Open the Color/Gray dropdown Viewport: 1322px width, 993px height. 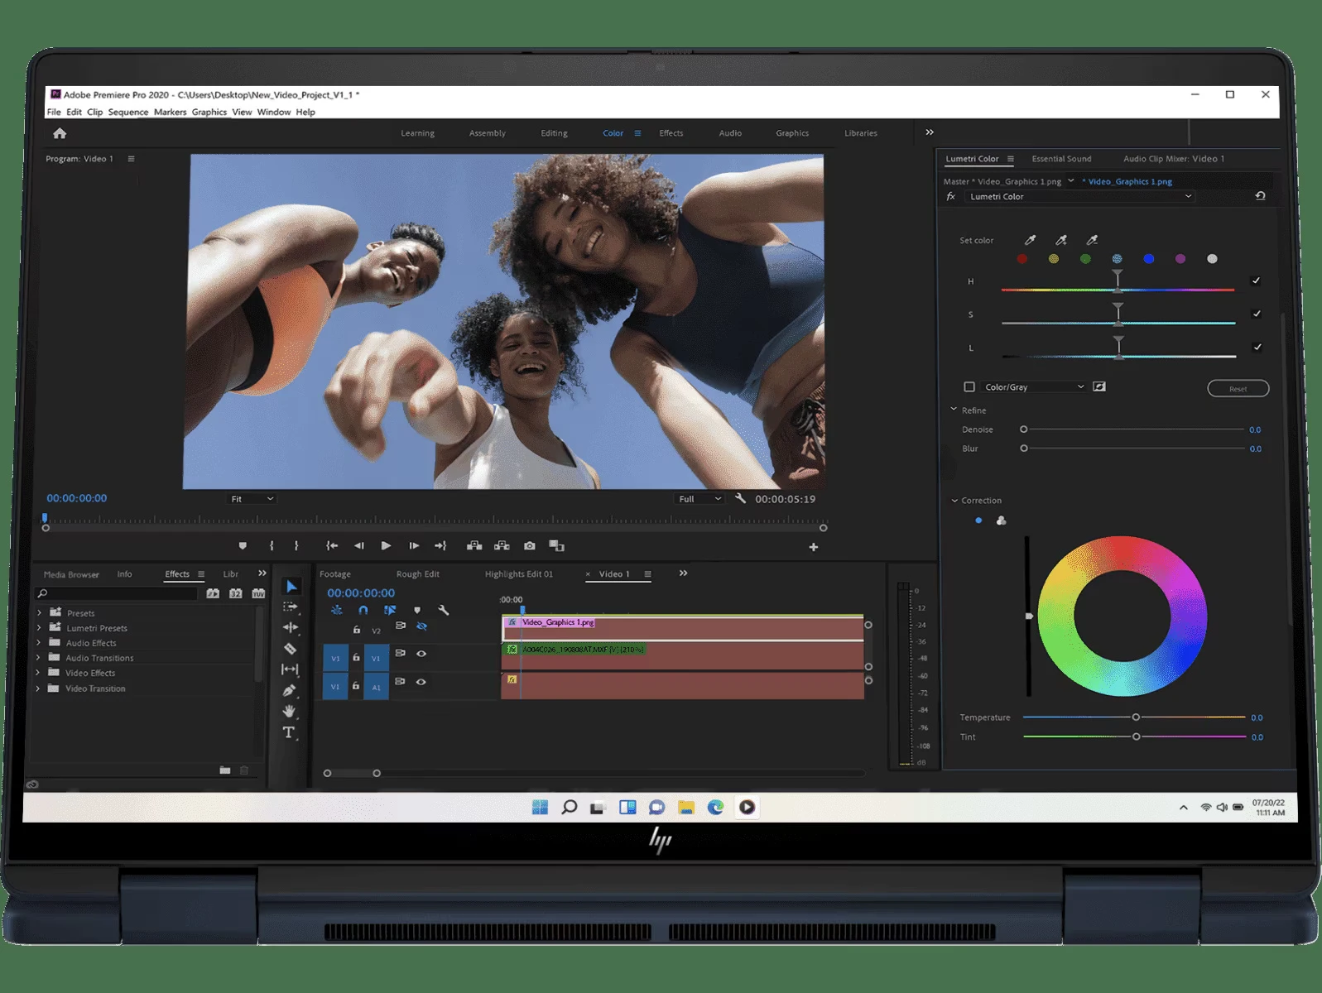[1033, 386]
